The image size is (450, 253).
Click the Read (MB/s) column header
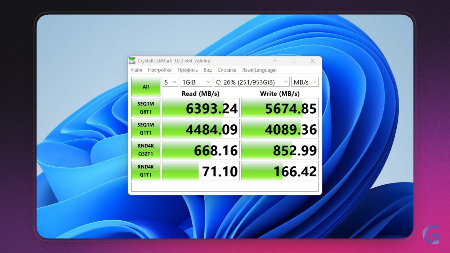pos(201,94)
